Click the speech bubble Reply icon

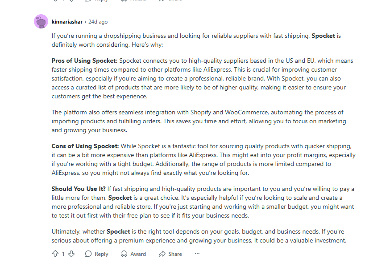click(88, 254)
